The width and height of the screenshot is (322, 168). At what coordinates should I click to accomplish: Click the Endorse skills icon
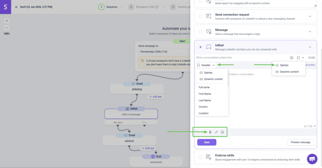[209, 157]
